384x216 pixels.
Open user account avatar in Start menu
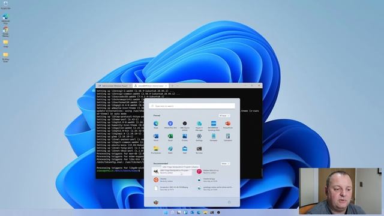point(156,202)
